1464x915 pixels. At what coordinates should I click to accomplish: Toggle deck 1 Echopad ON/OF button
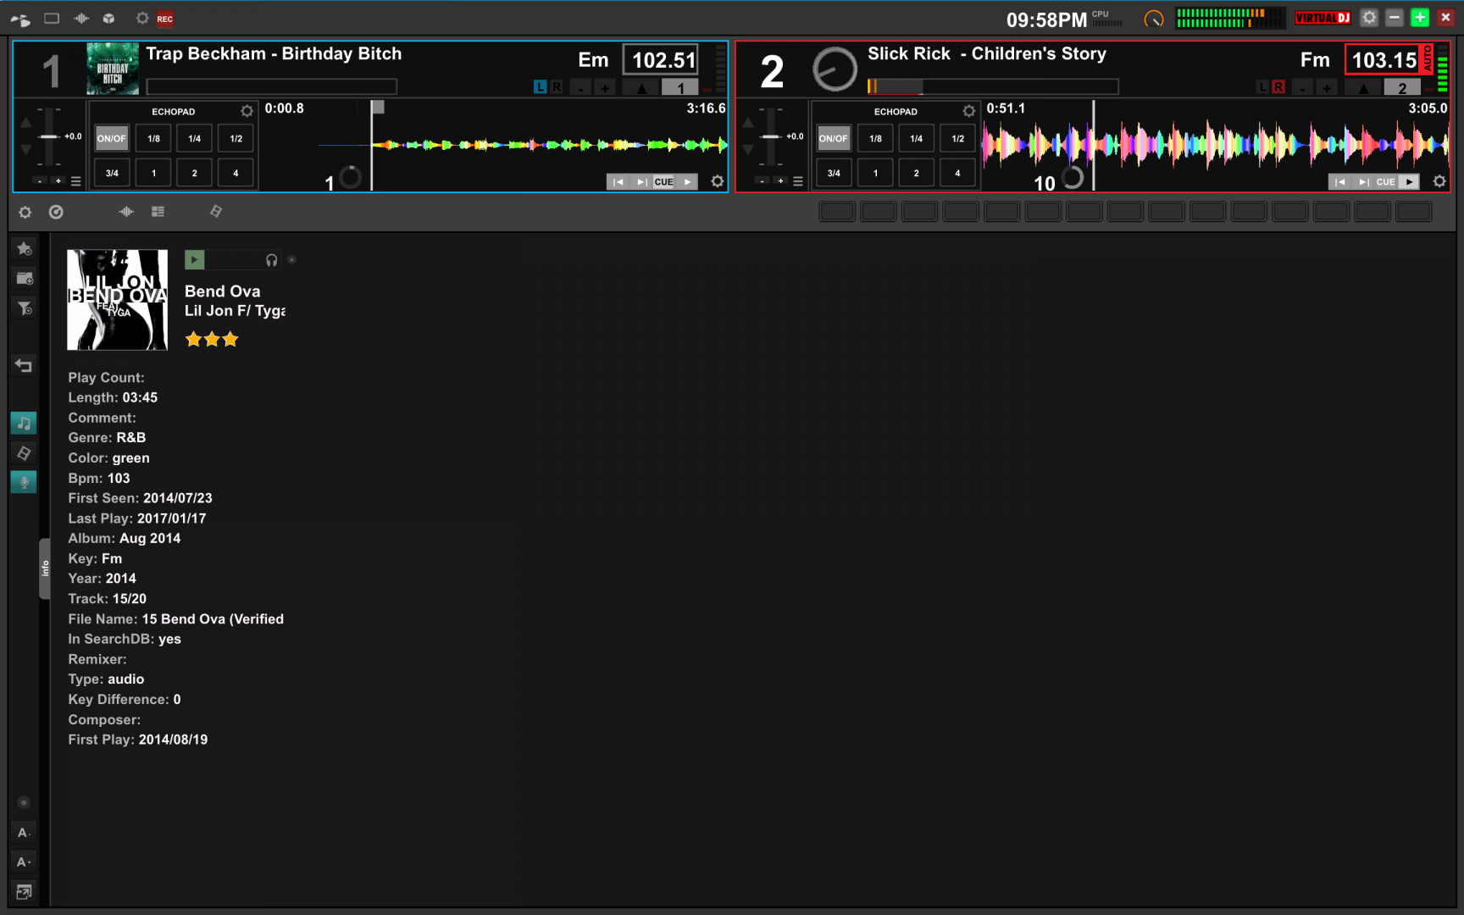111,138
